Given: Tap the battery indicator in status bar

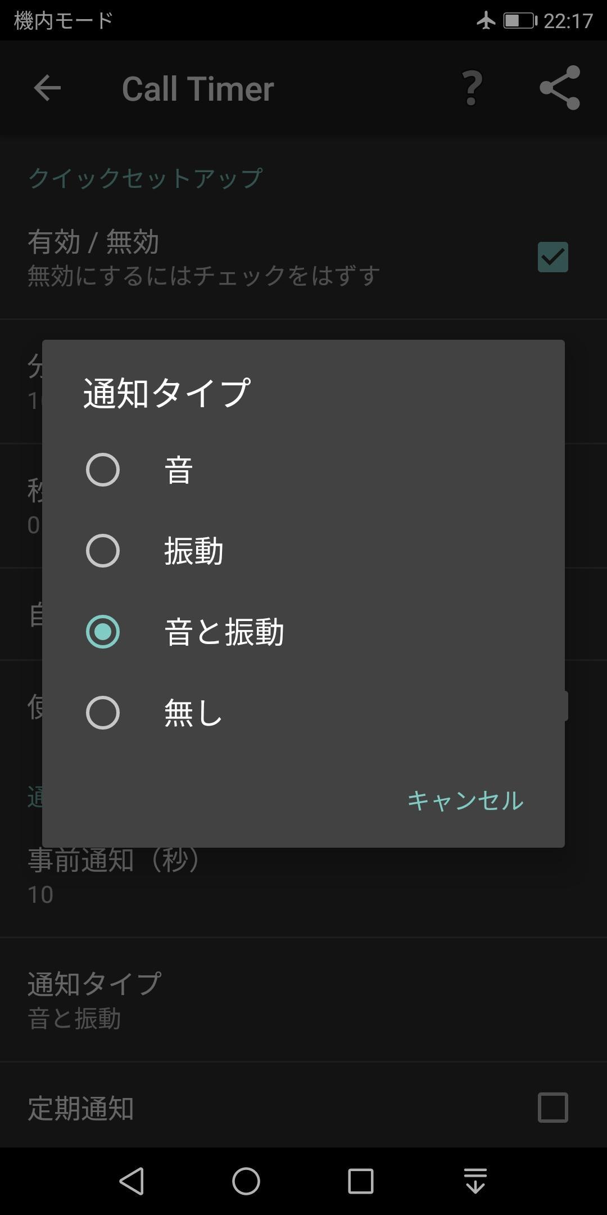Looking at the screenshot, I should tap(520, 21).
